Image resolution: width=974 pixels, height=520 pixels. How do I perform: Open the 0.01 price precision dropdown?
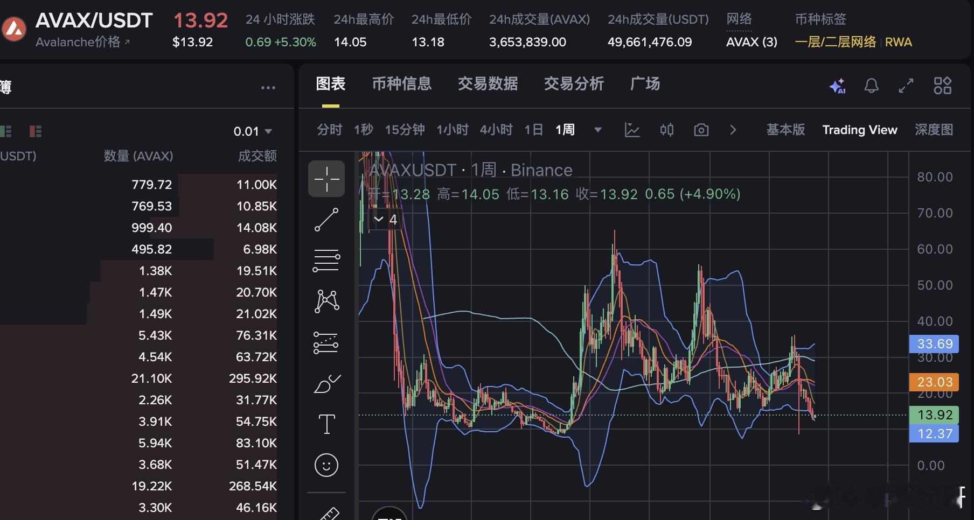coord(253,131)
